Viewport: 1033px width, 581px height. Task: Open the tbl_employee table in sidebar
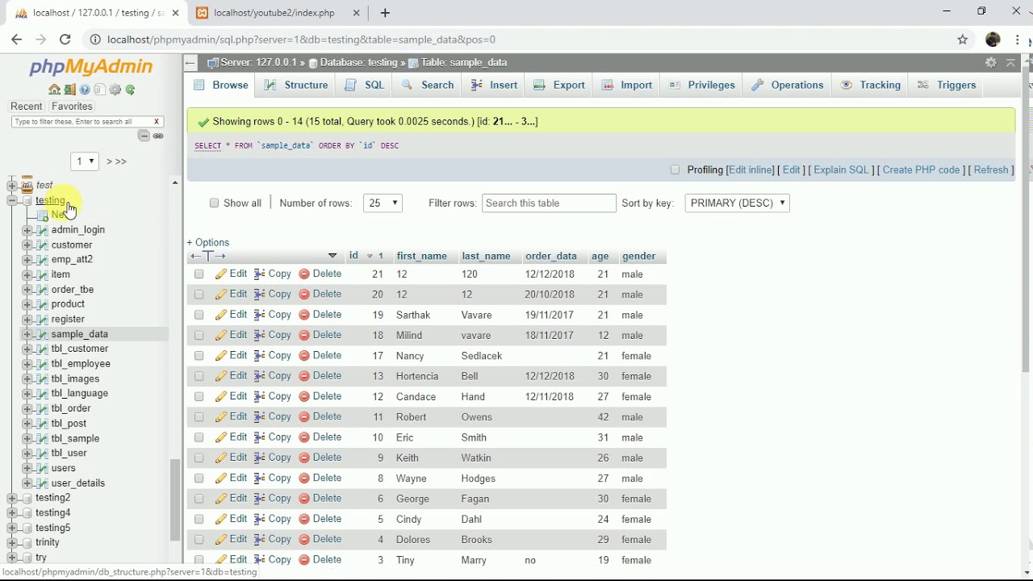pos(81,364)
